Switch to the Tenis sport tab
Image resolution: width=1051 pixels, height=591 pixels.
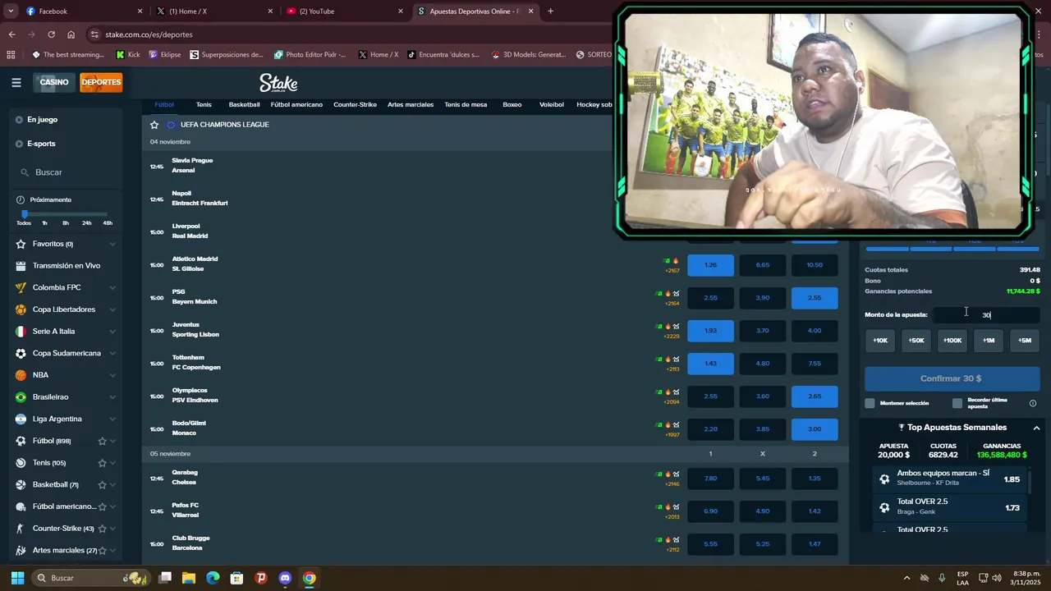tap(204, 104)
